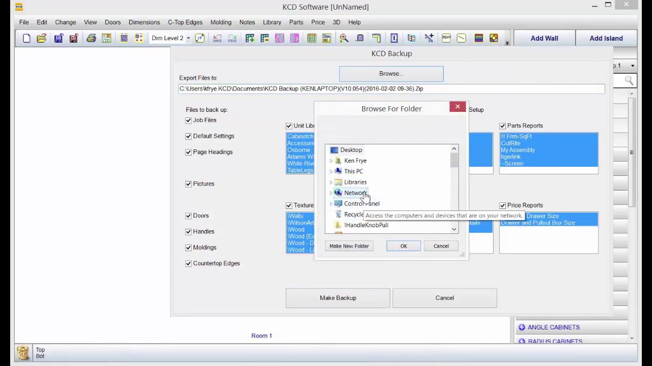Click the Add Island button
Image resolution: width=652 pixels, height=366 pixels.
(606, 38)
